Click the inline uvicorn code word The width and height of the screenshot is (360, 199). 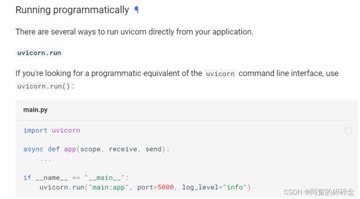pyautogui.click(x=220, y=74)
